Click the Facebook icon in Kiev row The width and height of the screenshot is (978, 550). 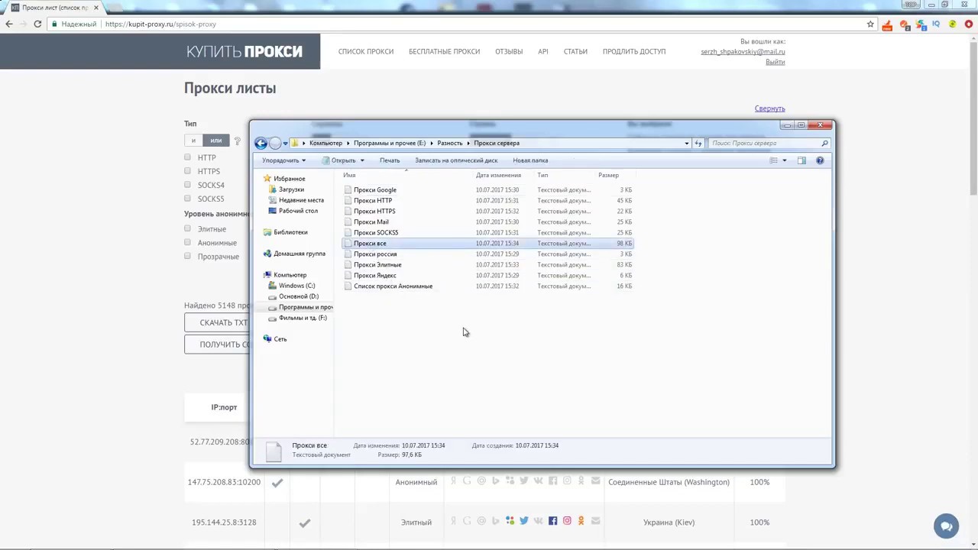pyautogui.click(x=552, y=521)
